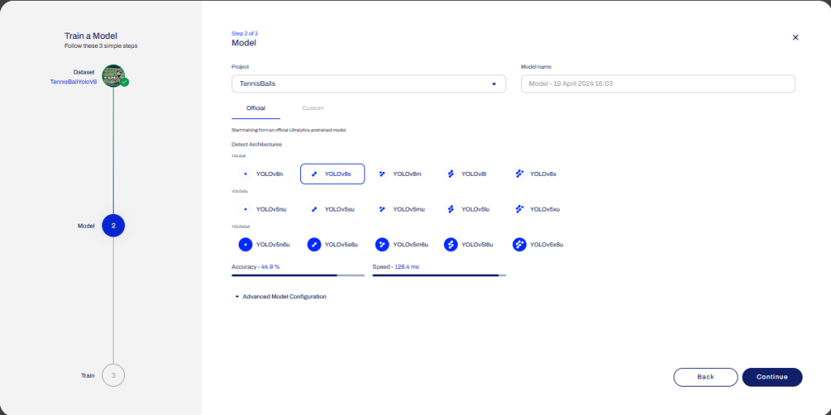The height and width of the screenshot is (415, 831).
Task: Open the TennisBallYoloV8 dataset thumbnail
Action: tap(113, 76)
